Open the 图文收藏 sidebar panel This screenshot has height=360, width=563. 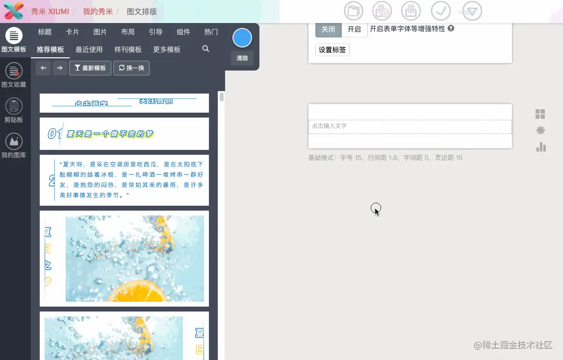pyautogui.click(x=14, y=75)
